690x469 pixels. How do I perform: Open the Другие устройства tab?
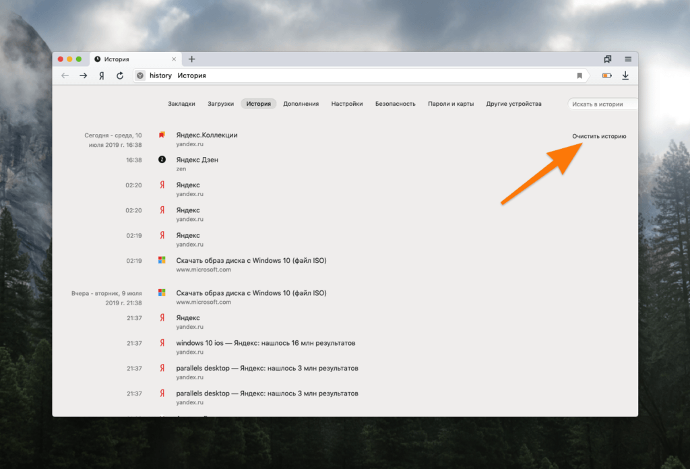(x=513, y=104)
